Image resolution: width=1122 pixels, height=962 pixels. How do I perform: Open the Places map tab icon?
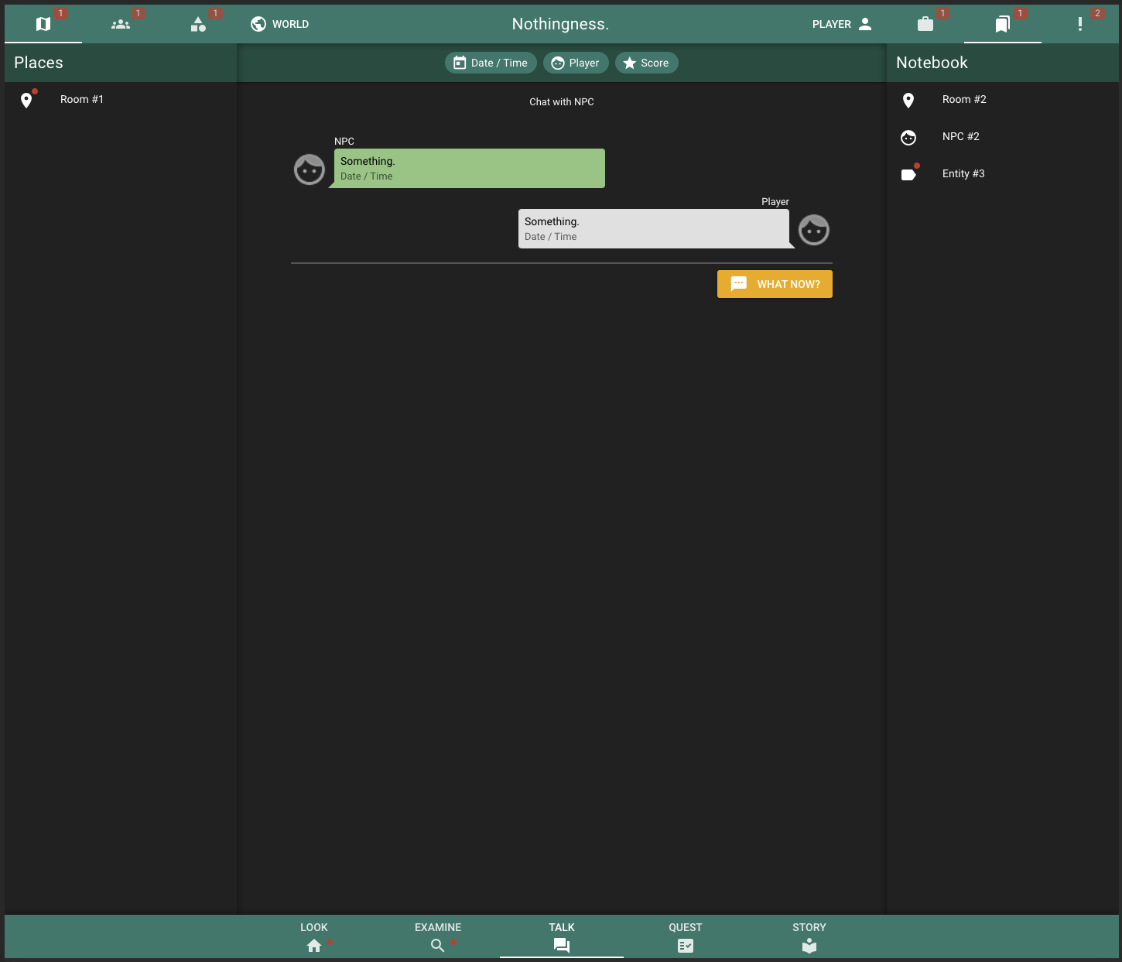[x=43, y=24]
